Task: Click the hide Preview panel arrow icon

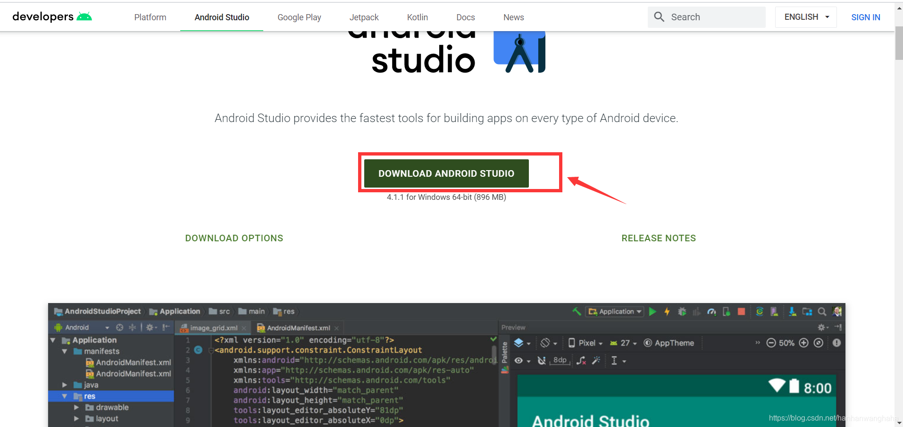Action: point(838,327)
